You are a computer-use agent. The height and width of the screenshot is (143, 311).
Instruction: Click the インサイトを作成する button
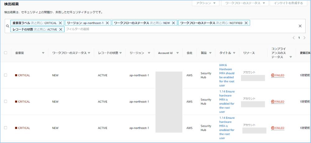(x=286, y=3)
